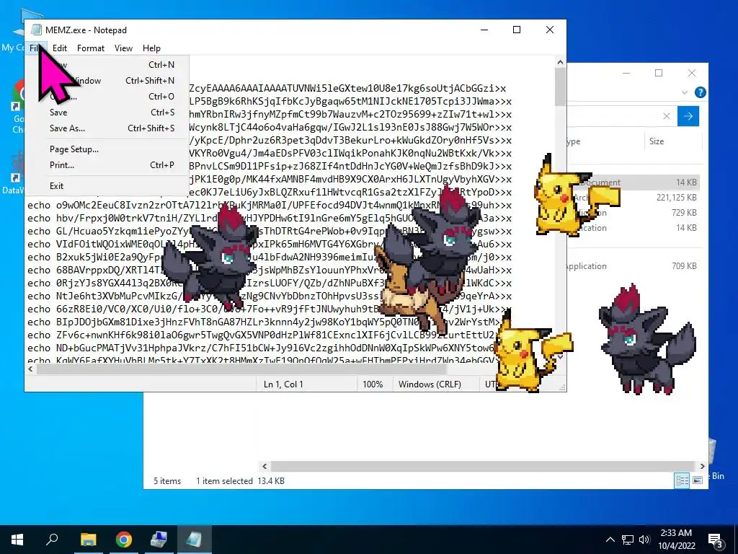Open the View menu in Notepad
Screen dimensions: 738x554
[123, 48]
